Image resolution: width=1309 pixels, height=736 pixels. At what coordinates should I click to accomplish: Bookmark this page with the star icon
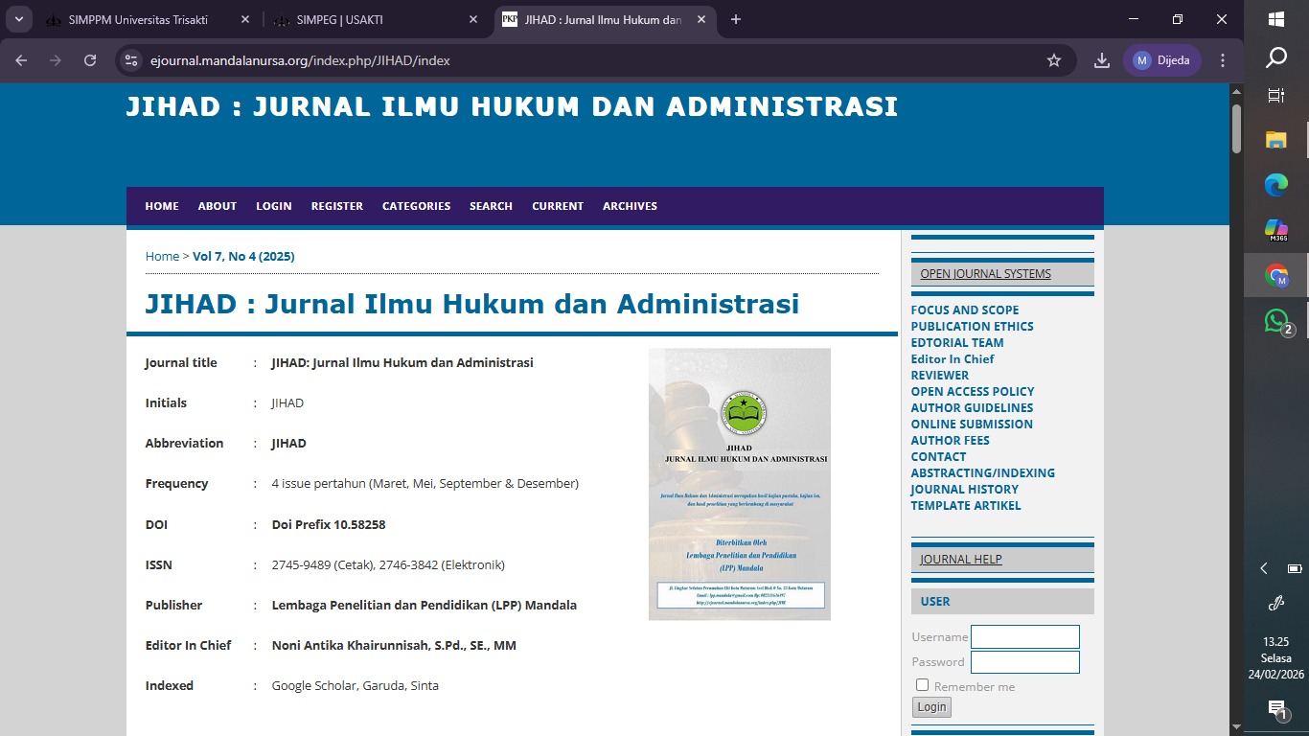point(1054,60)
